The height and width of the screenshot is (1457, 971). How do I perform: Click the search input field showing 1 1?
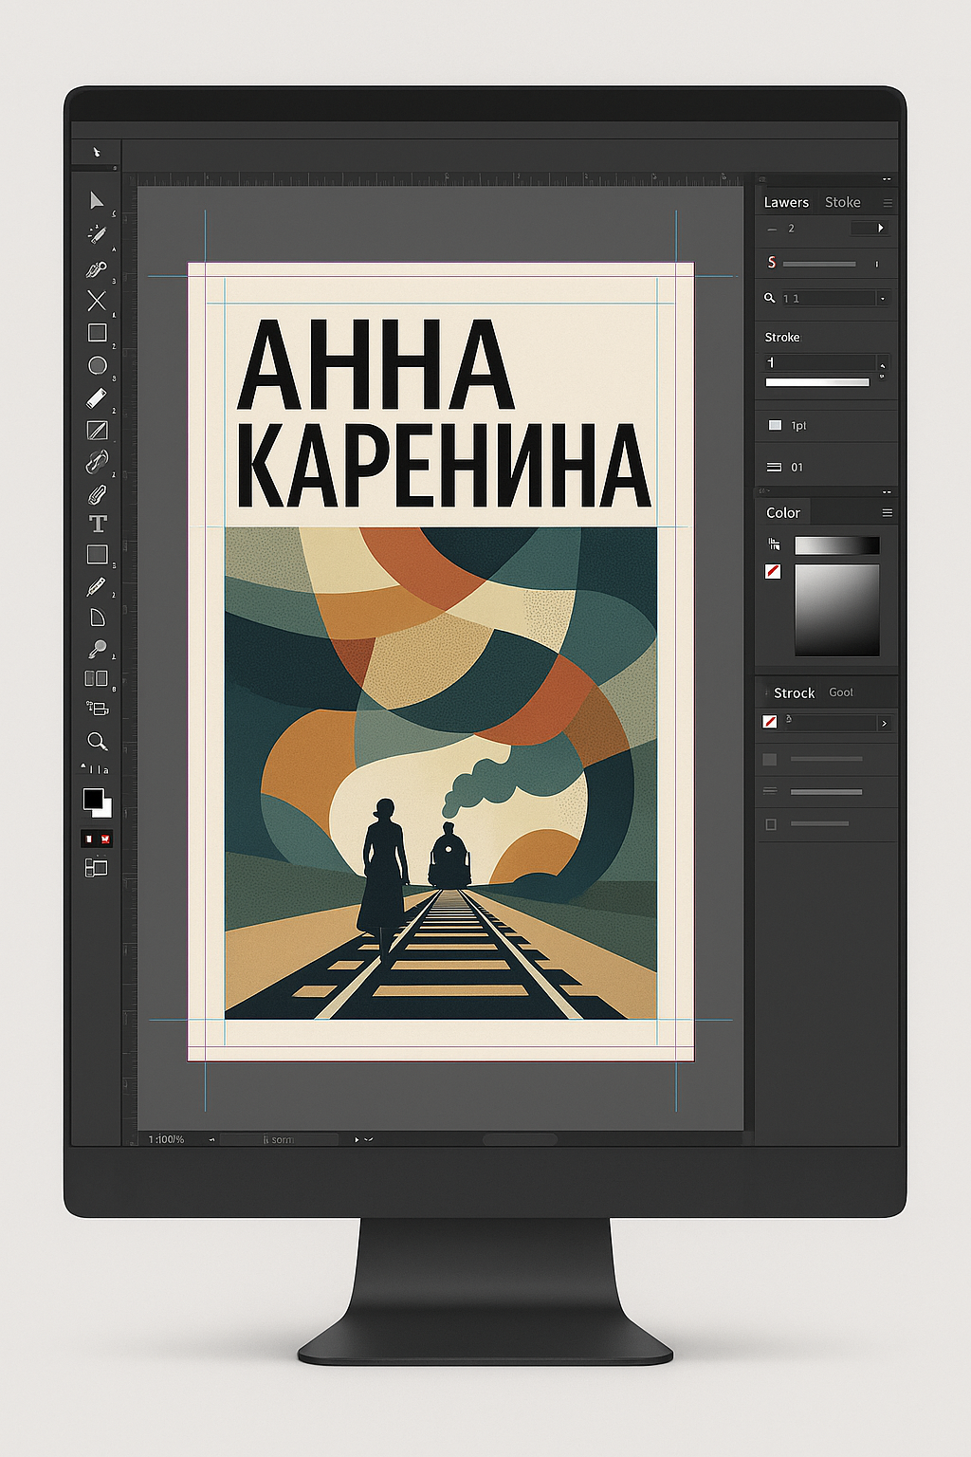click(827, 298)
